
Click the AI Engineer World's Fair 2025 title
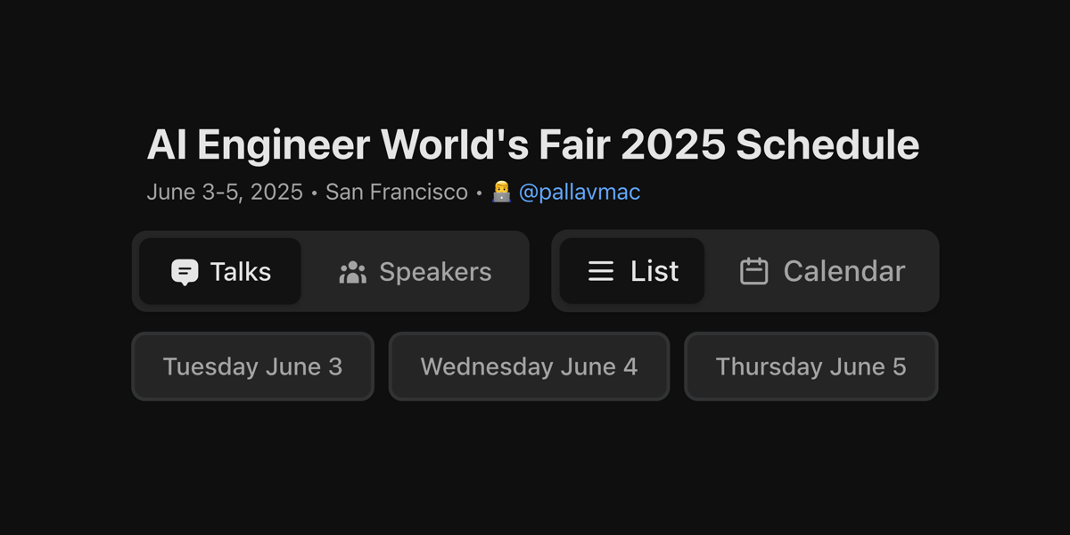tap(532, 144)
